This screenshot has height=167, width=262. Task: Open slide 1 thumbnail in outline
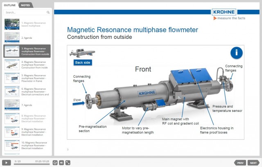click(x=12, y=24)
